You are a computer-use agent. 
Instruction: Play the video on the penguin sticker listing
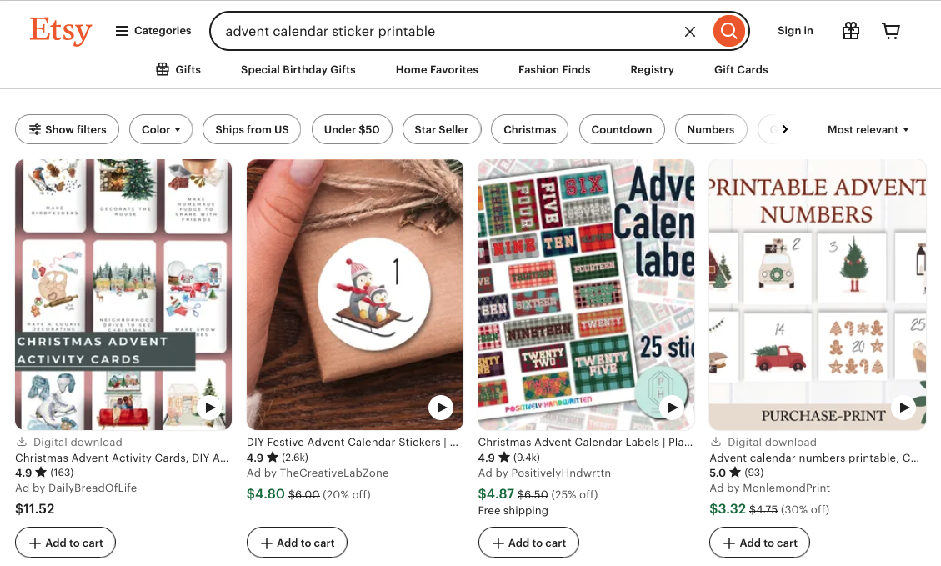point(441,408)
